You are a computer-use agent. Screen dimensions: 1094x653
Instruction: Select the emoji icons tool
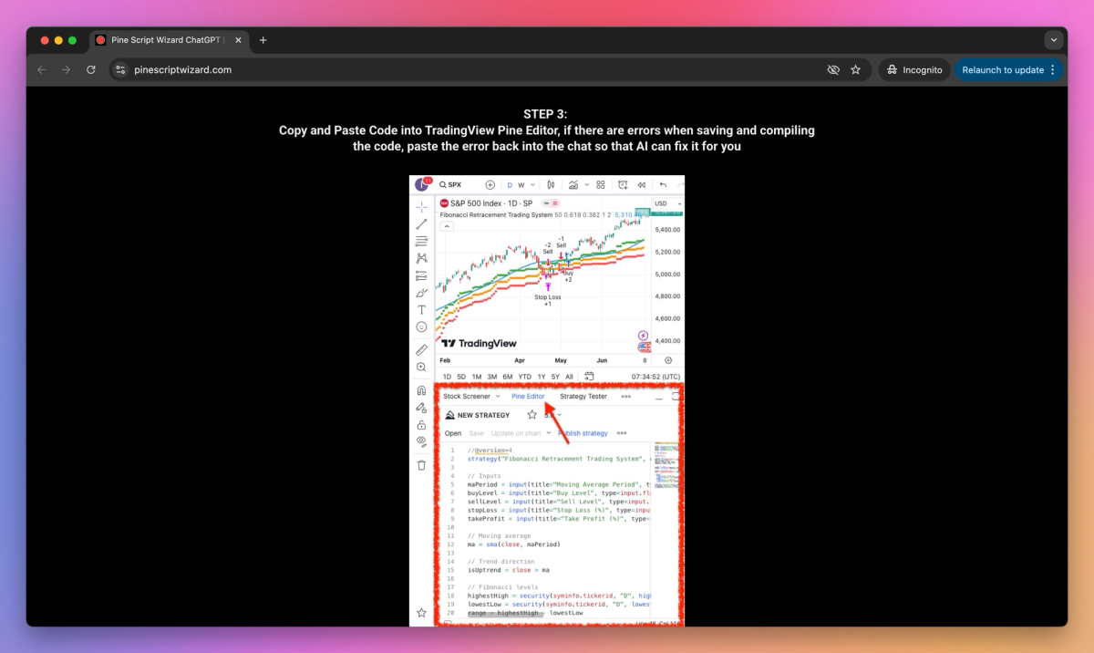coord(421,326)
